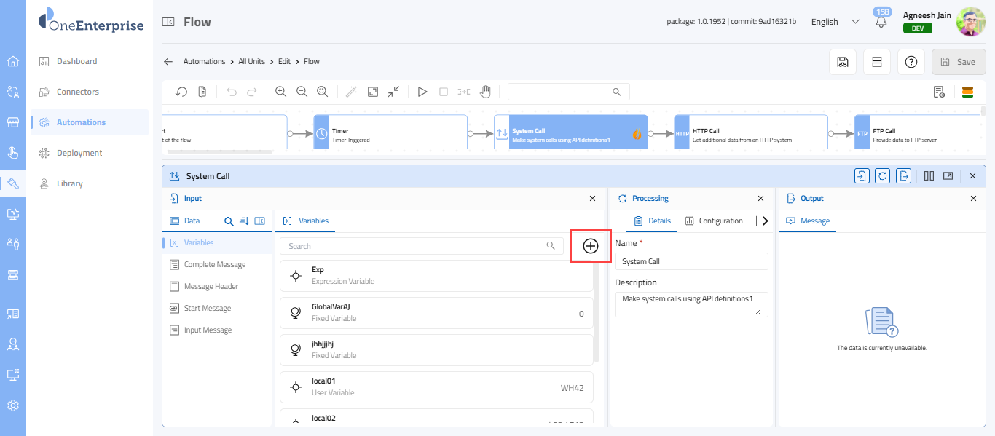
Task: Select the hand pan tool
Action: point(485,92)
